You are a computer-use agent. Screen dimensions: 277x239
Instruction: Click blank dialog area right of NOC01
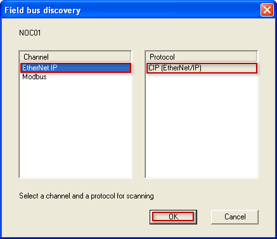pyautogui.click(x=148, y=33)
